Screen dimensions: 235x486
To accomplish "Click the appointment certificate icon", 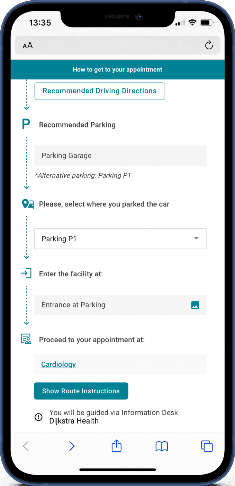I will 26,339.
